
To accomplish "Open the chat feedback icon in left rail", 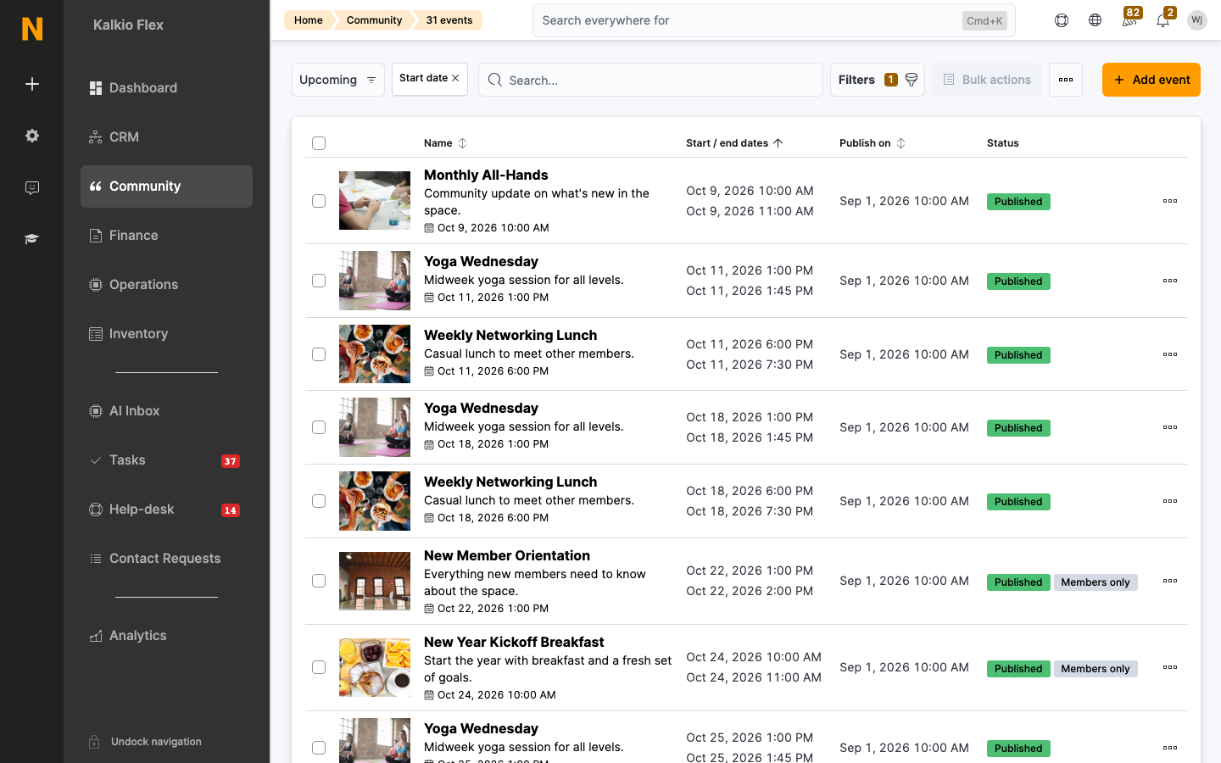I will pyautogui.click(x=32, y=187).
